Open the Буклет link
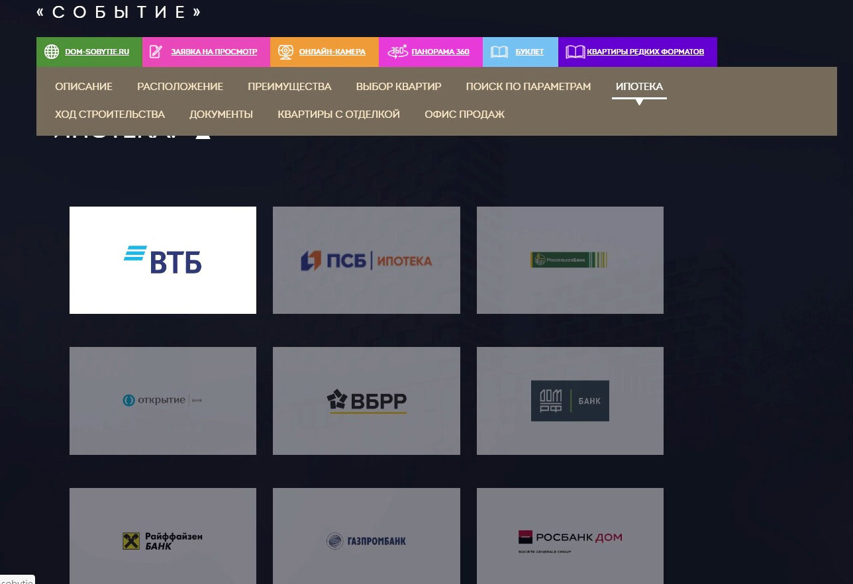Screen dimensions: 853x584 pyautogui.click(x=530, y=52)
